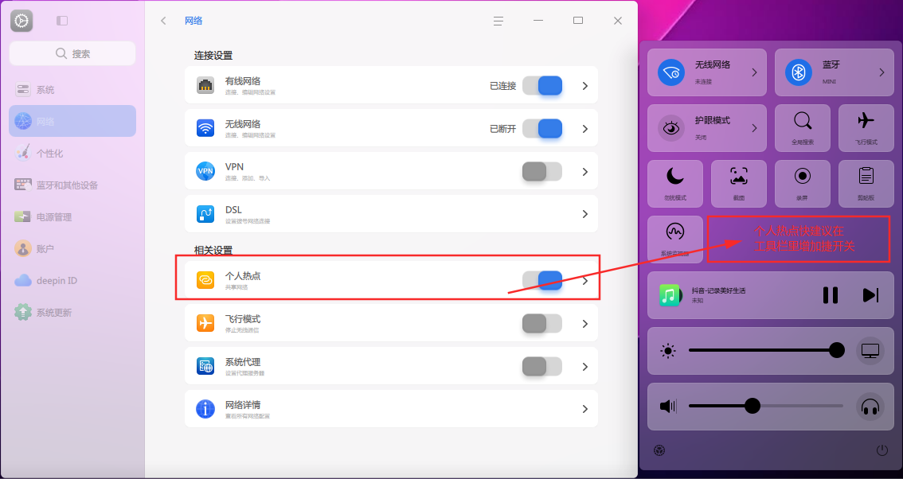The width and height of the screenshot is (903, 479).
Task: Go to 电源管理 in the sidebar
Action: (72, 217)
